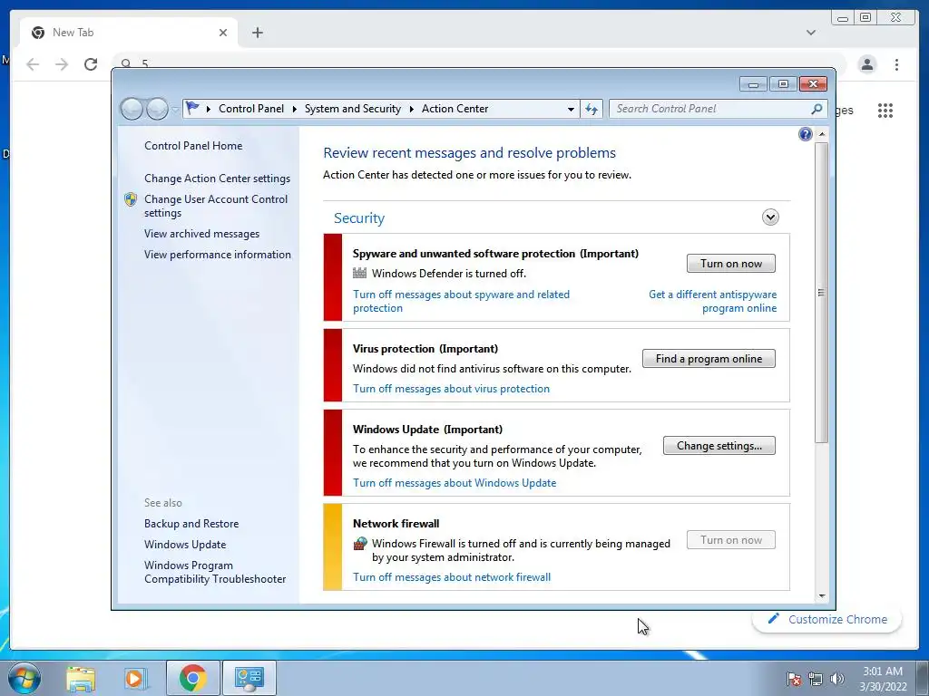Open Google apps grid in Chrome

coord(885,110)
